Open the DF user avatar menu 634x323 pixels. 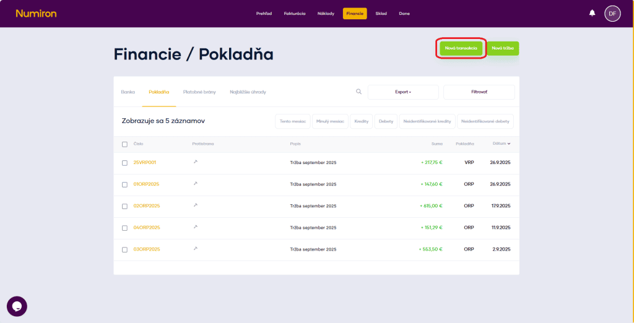click(612, 14)
